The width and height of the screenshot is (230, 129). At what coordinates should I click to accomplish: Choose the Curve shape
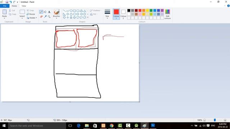[x=68, y=11]
